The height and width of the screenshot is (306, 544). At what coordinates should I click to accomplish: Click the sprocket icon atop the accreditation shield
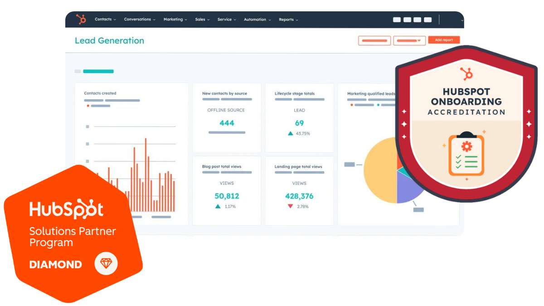click(466, 73)
